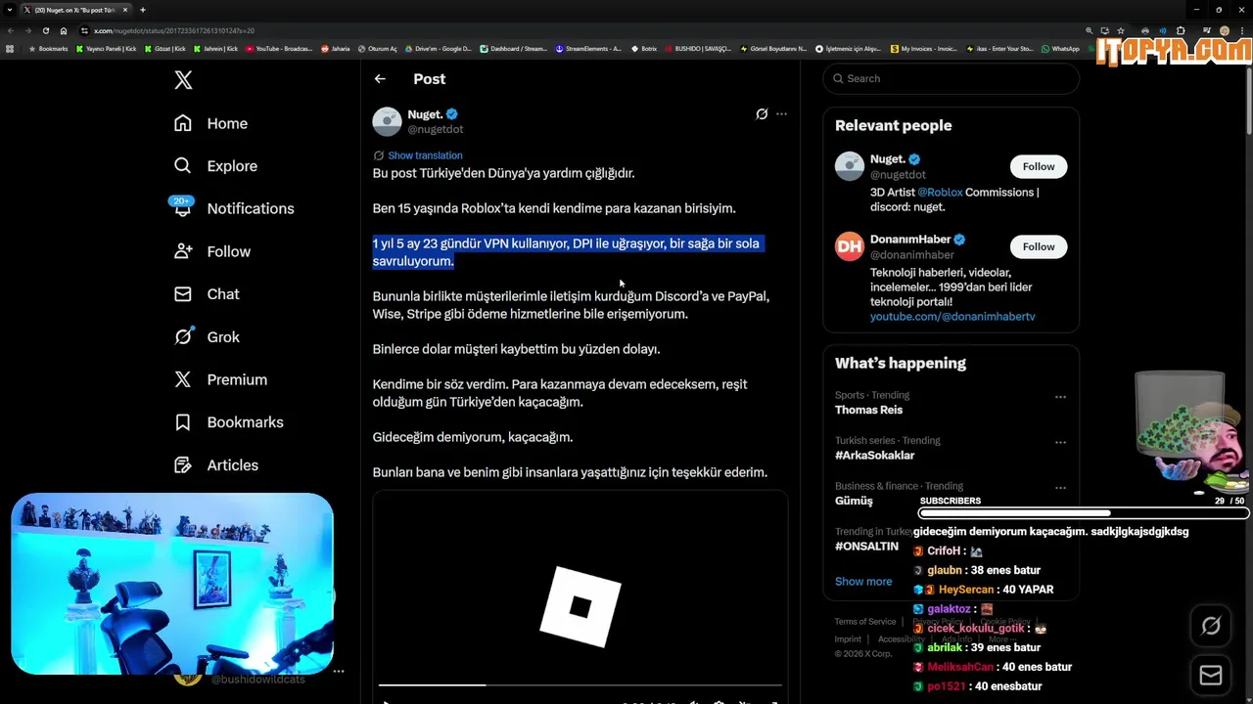The height and width of the screenshot is (704, 1253).
Task: Open the Botrix bookmark
Action: point(644,48)
